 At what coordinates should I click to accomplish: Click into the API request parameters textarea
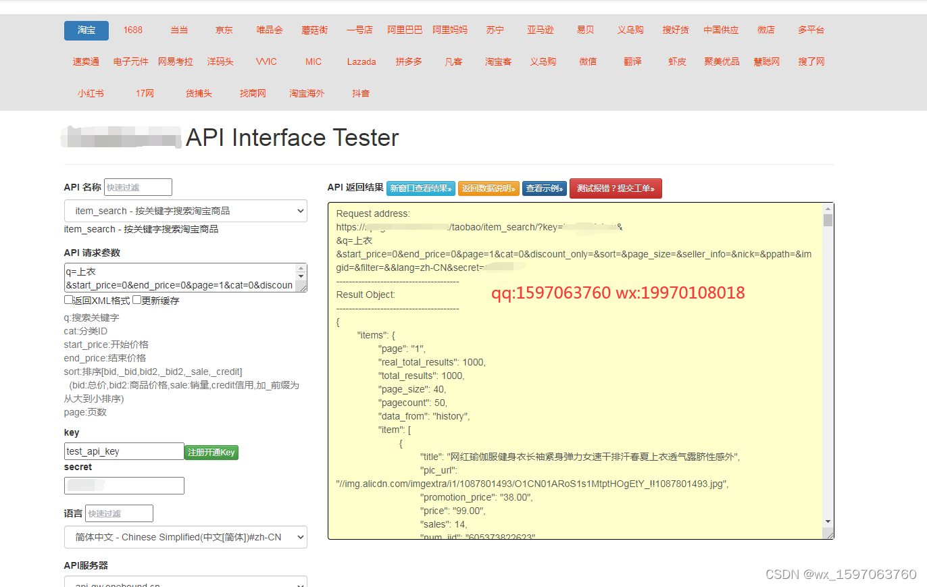(x=180, y=278)
